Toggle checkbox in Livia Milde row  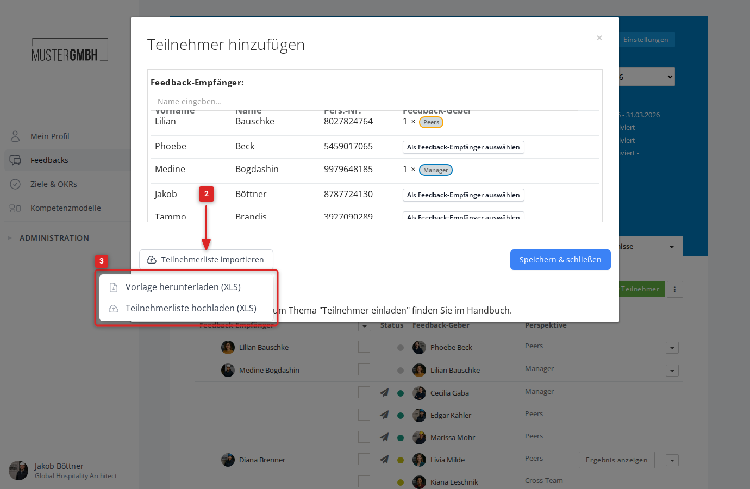[x=364, y=459]
